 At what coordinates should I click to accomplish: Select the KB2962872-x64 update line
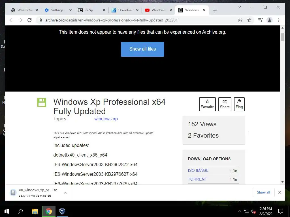click(x=95, y=165)
